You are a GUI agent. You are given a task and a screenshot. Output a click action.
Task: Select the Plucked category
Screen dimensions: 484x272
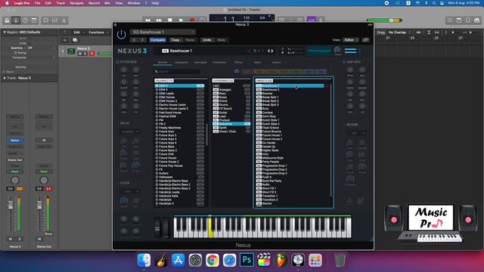[231, 120]
